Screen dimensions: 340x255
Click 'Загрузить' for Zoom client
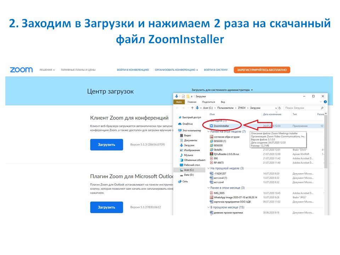coord(106,144)
